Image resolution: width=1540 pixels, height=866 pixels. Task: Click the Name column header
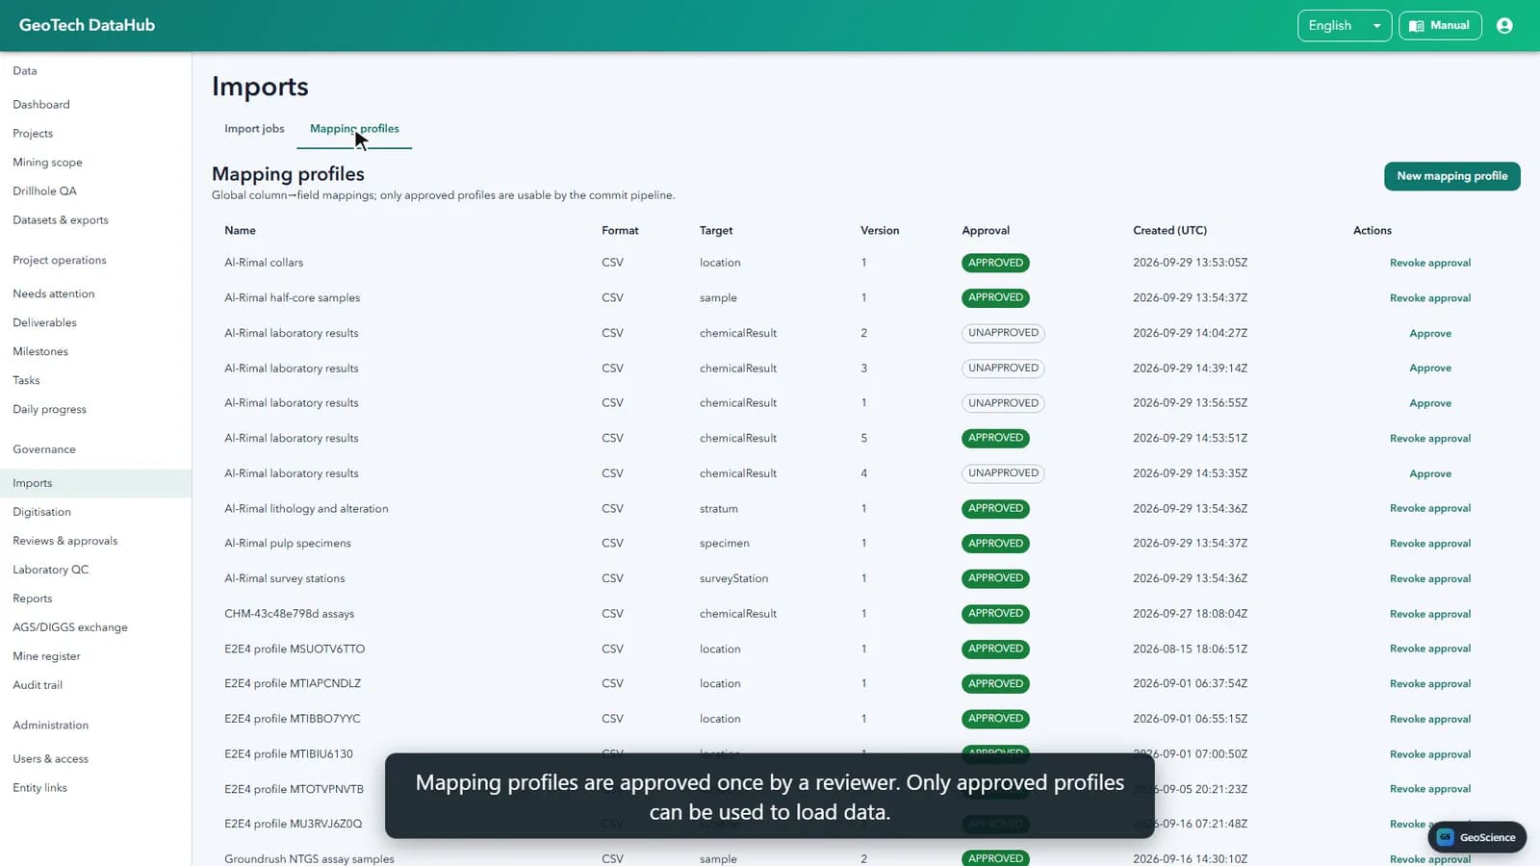click(240, 231)
